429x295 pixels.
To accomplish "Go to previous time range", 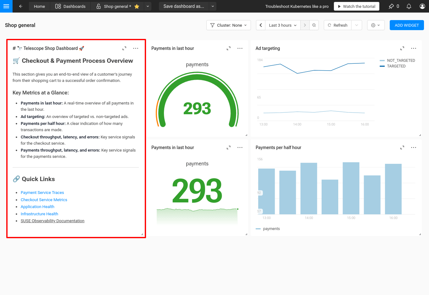I will pos(261,25).
